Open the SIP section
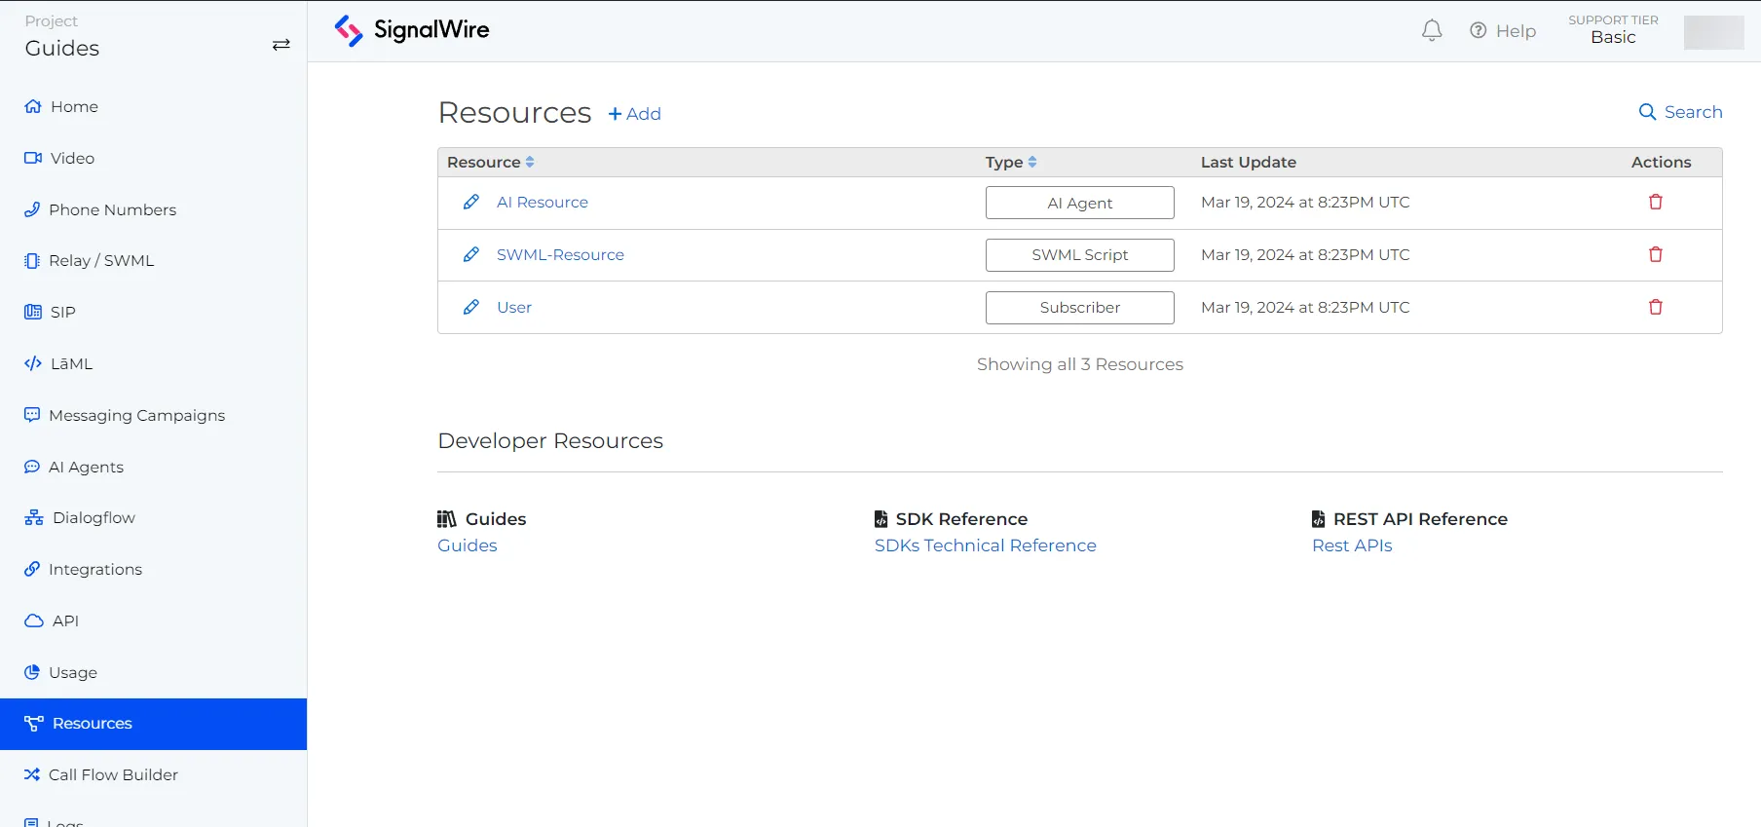Viewport: 1761px width, 827px height. 154,312
